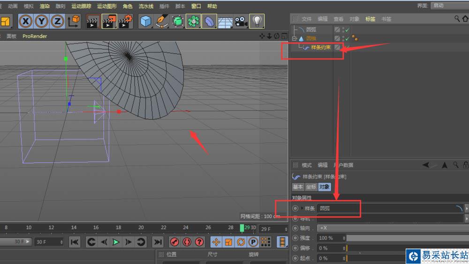Collapse the 圆锥 object tree node
469x264 pixels.
coord(295,38)
